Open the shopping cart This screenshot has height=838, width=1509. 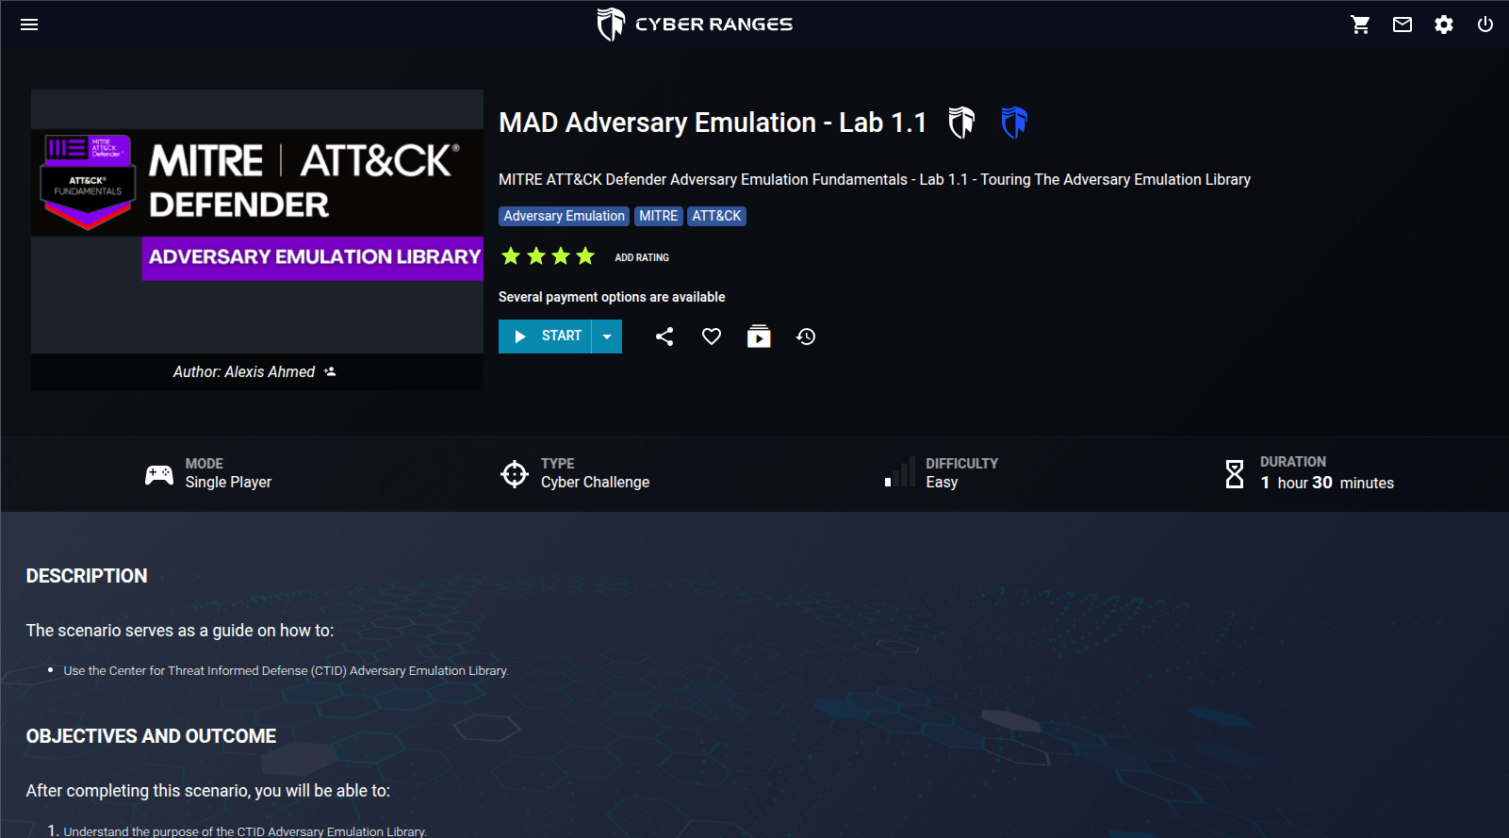click(1360, 25)
